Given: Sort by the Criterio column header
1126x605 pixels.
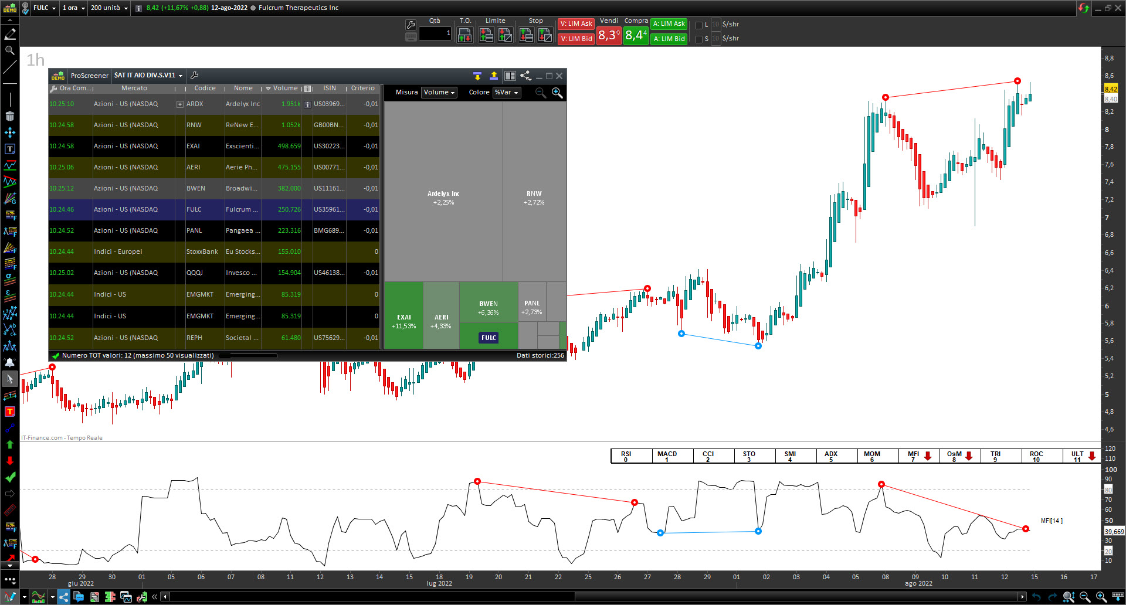Looking at the screenshot, I should [x=363, y=89].
